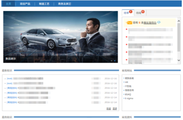Click the refresh icon beside the pending notice
The image size is (183, 120).
[x=159, y=22]
